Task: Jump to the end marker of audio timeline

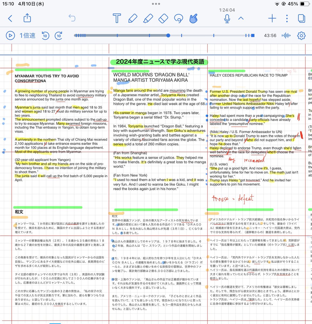Action: pos(253,35)
